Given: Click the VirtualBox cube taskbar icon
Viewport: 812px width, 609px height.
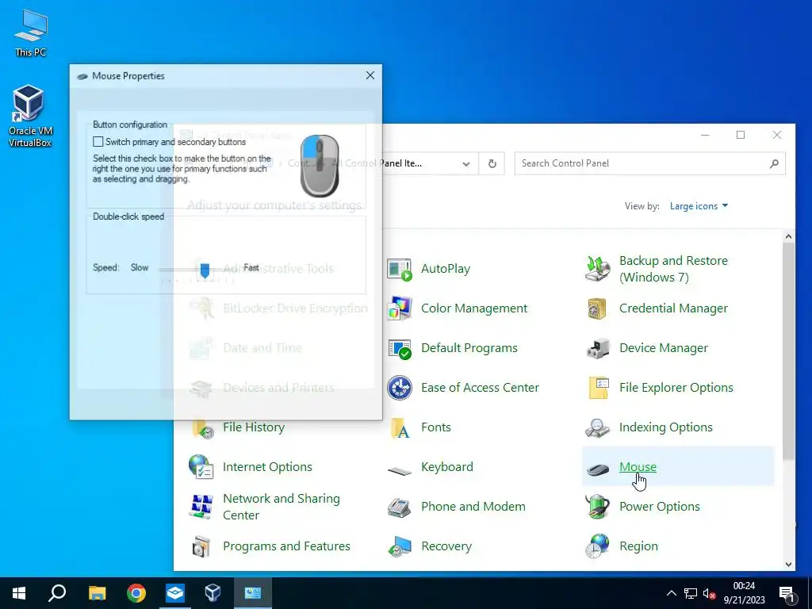Looking at the screenshot, I should tap(213, 593).
